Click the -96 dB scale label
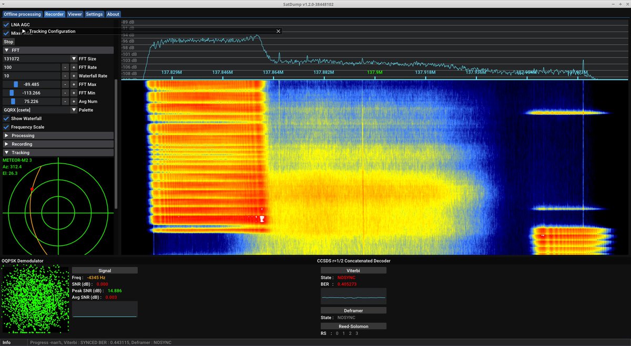 tap(129, 41)
